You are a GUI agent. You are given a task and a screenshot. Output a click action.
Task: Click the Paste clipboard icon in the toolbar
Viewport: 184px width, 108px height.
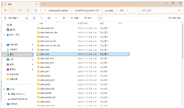pyautogui.click(x=42, y=18)
